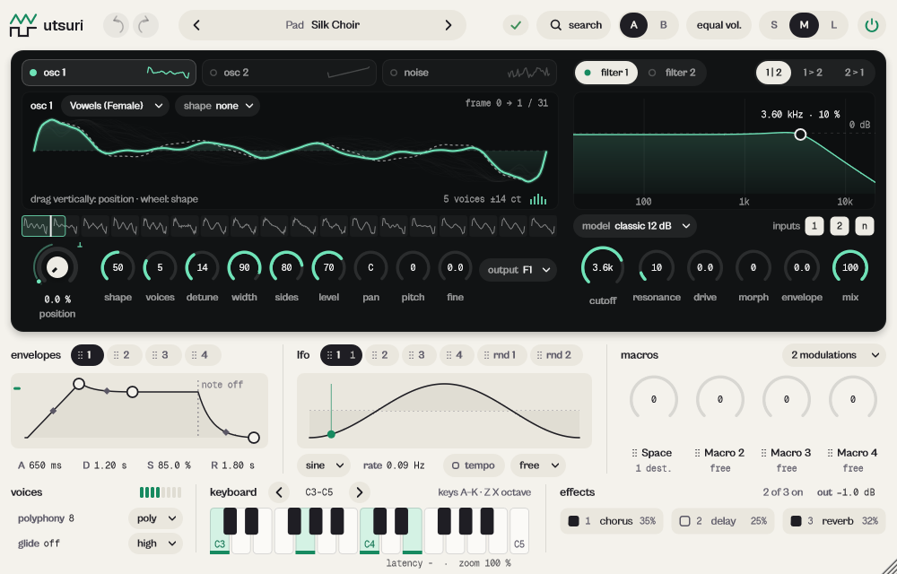The height and width of the screenshot is (574, 897).
Task: Go to the previous preset arrow
Action: pos(196,25)
